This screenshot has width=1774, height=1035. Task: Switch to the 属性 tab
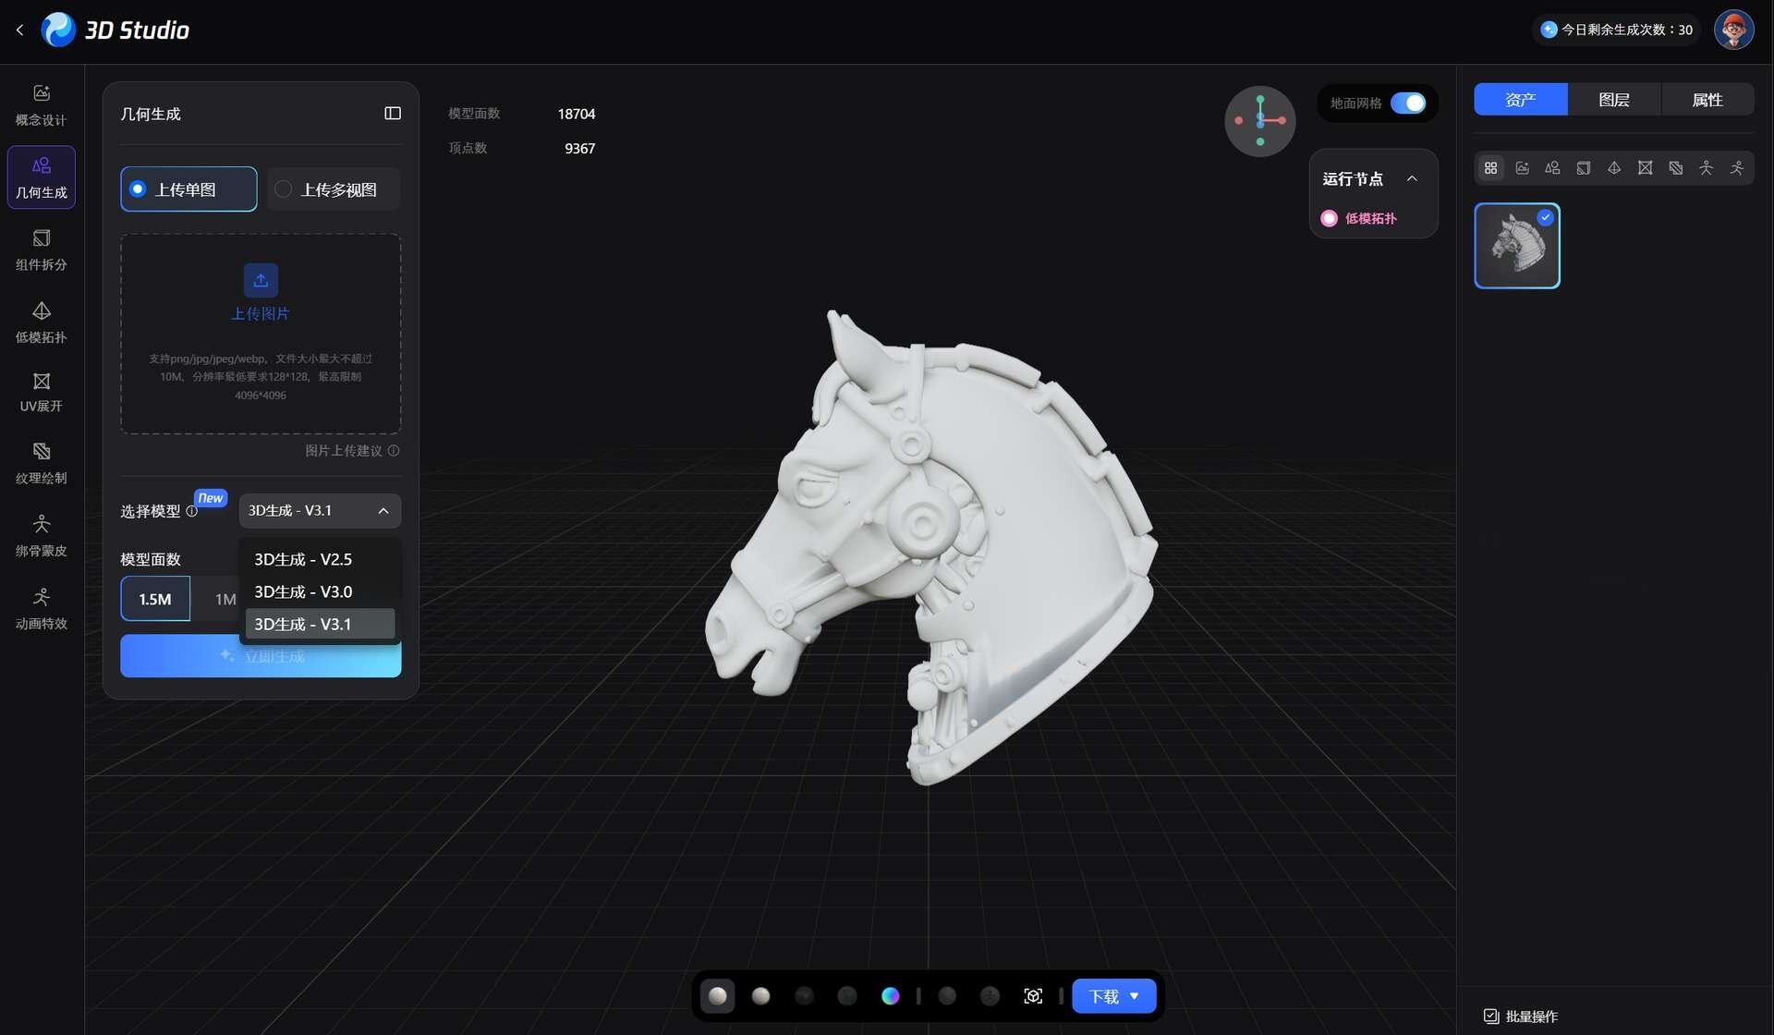pos(1707,100)
